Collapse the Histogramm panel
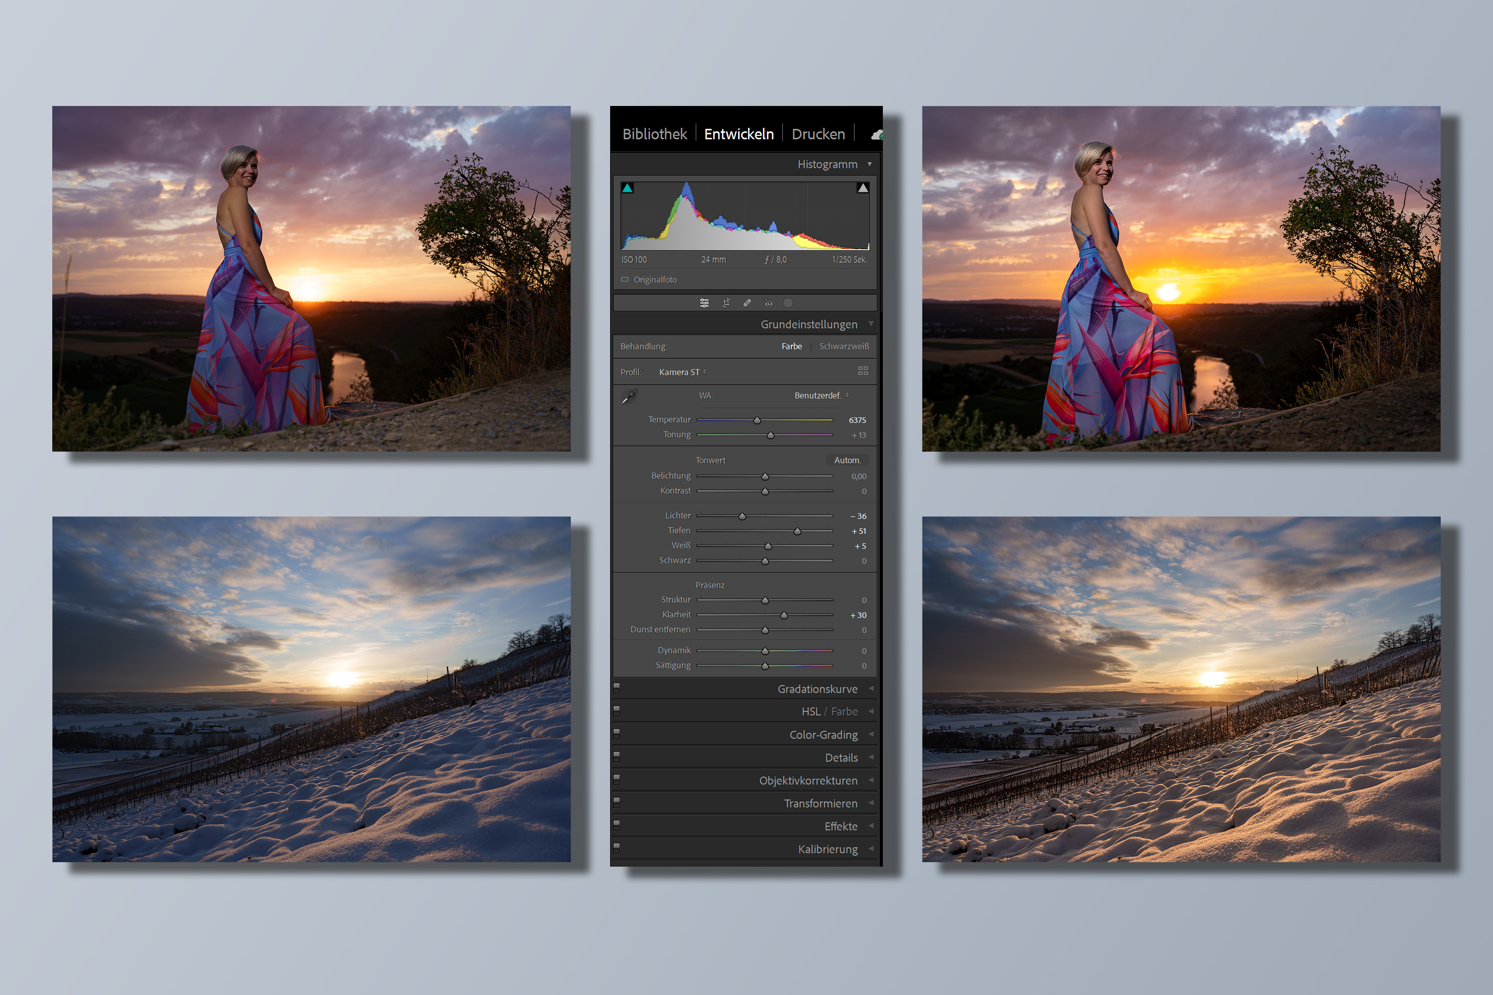 [869, 164]
